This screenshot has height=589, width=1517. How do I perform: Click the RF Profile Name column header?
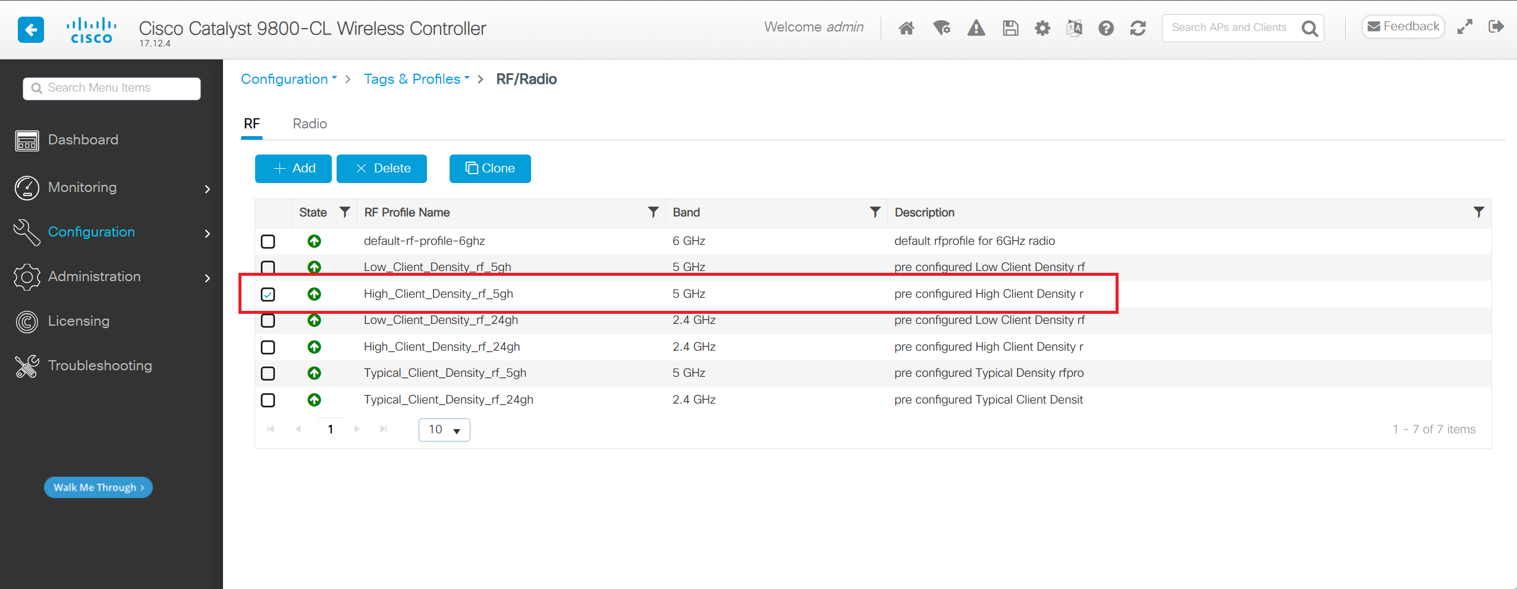click(x=407, y=213)
